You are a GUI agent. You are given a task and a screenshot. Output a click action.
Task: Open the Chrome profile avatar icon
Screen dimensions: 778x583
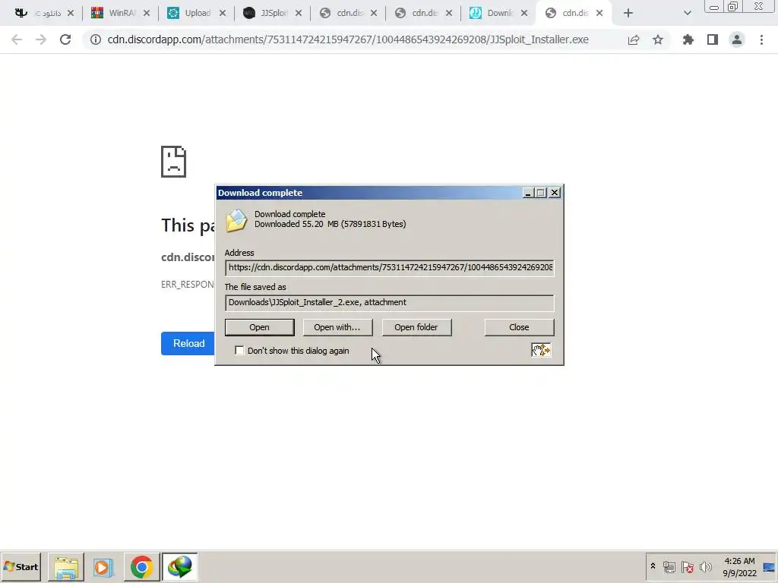pyautogui.click(x=737, y=39)
